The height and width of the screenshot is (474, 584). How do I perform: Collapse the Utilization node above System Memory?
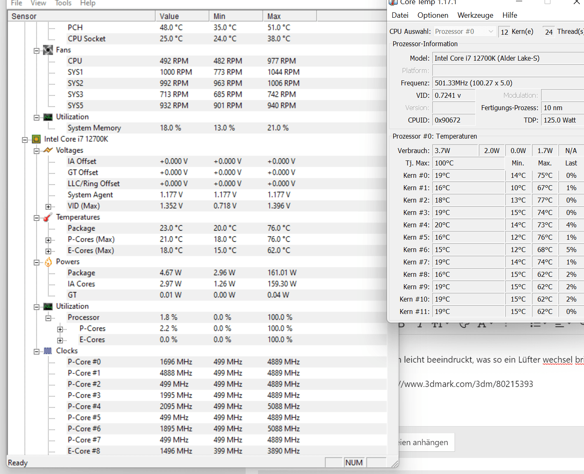coord(37,118)
